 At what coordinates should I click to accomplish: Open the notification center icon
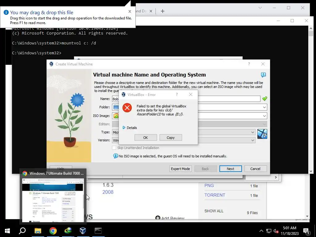[306, 231]
